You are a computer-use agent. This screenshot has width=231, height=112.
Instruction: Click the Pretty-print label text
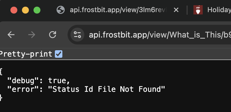coord(26,54)
